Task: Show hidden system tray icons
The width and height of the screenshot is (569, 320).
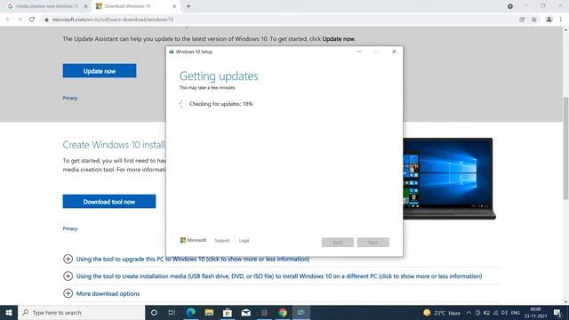Action: point(469,313)
